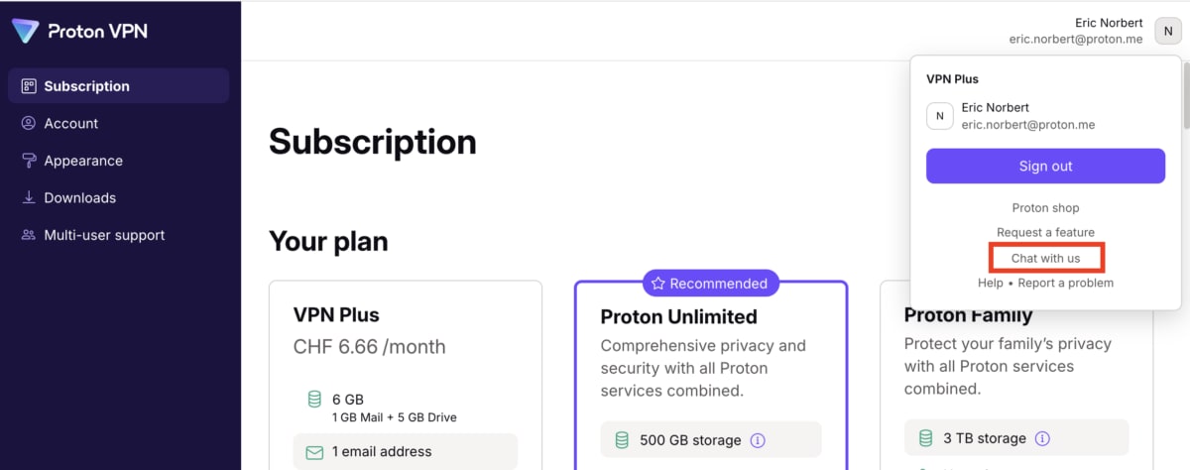This screenshot has height=470, width=1190.
Task: Click the Proton VPN logo
Action: [x=80, y=31]
